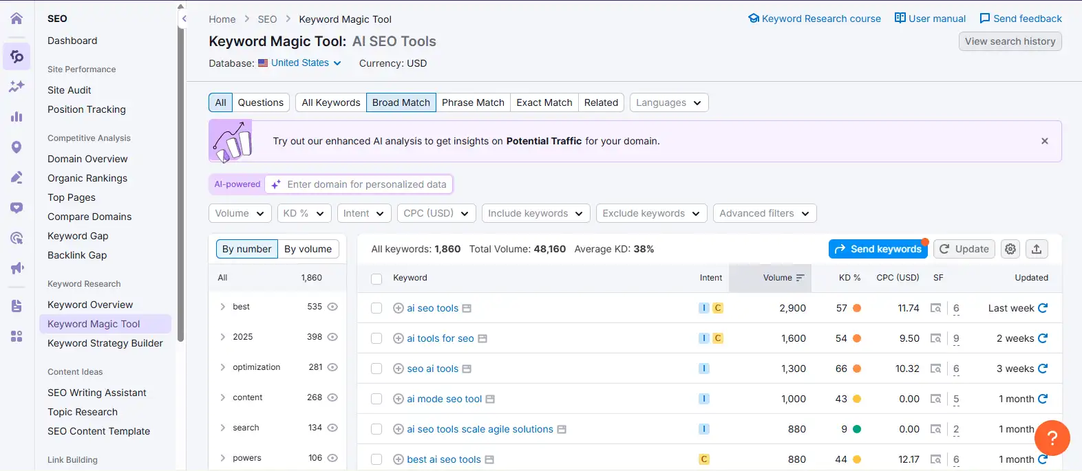Open the reports document rail icon
Screen dimensions: 1082x471
point(17,306)
